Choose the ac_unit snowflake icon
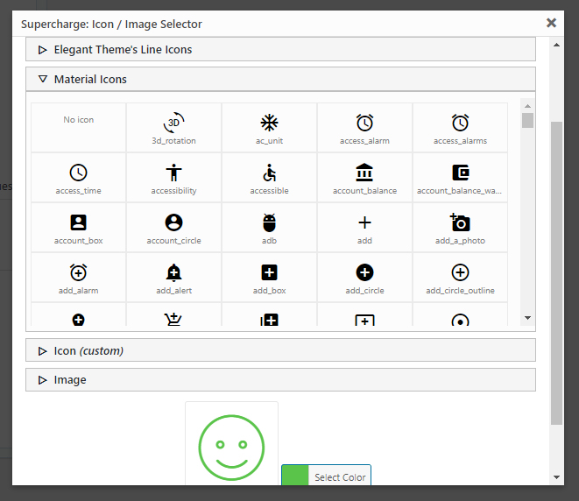This screenshot has width=579, height=501. (x=269, y=127)
